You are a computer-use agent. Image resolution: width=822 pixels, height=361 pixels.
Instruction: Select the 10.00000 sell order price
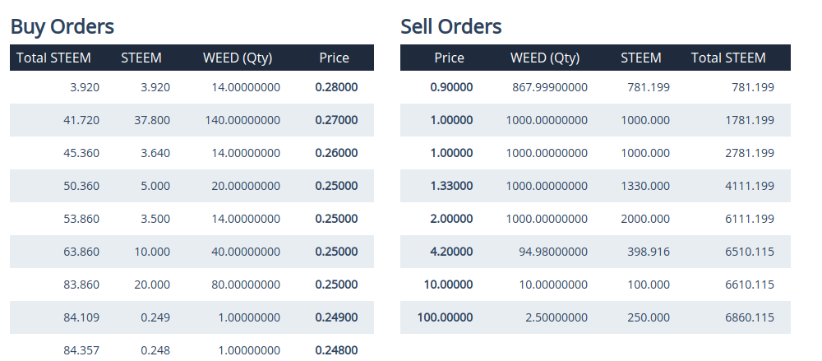tap(448, 285)
